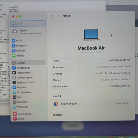Go back using the back chevron
Image resolution: width=138 pixels, height=138 pixels.
click(52, 16)
